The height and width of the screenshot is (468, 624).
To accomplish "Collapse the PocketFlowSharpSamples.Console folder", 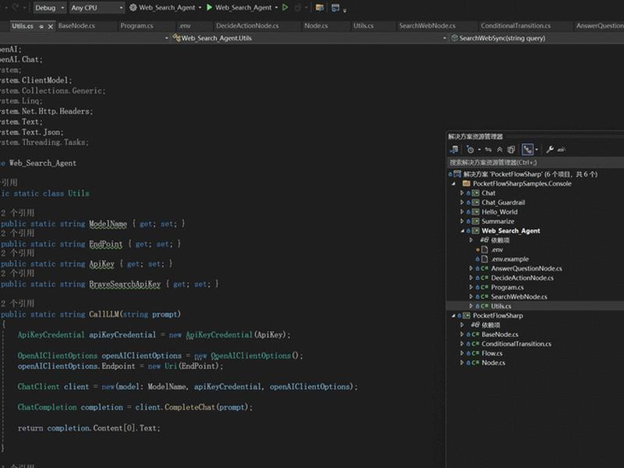I will tap(454, 184).
